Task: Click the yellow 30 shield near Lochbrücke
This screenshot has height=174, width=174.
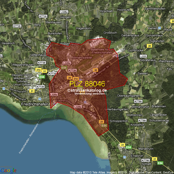Action: [x=149, y=46]
